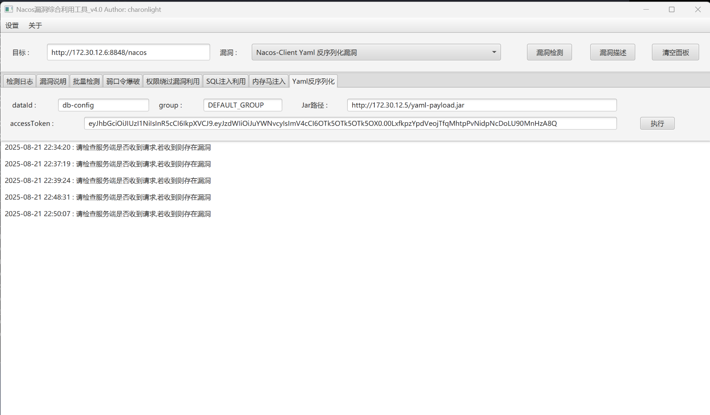
Task: Click the Jar路径 label
Action: pos(314,105)
